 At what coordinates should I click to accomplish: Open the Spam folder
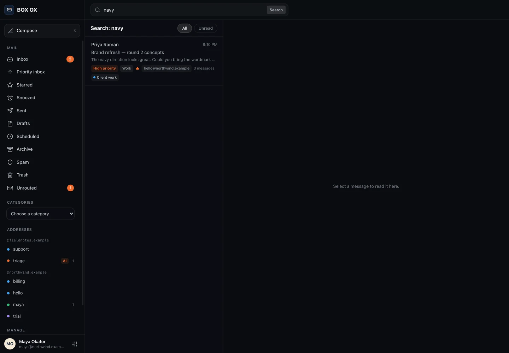tap(41, 162)
